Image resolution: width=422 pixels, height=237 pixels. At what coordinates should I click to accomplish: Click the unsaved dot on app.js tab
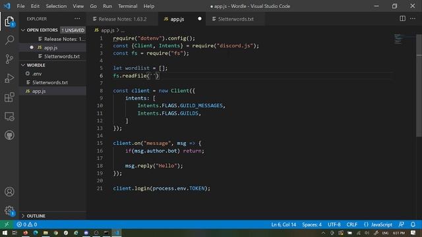tap(199, 19)
